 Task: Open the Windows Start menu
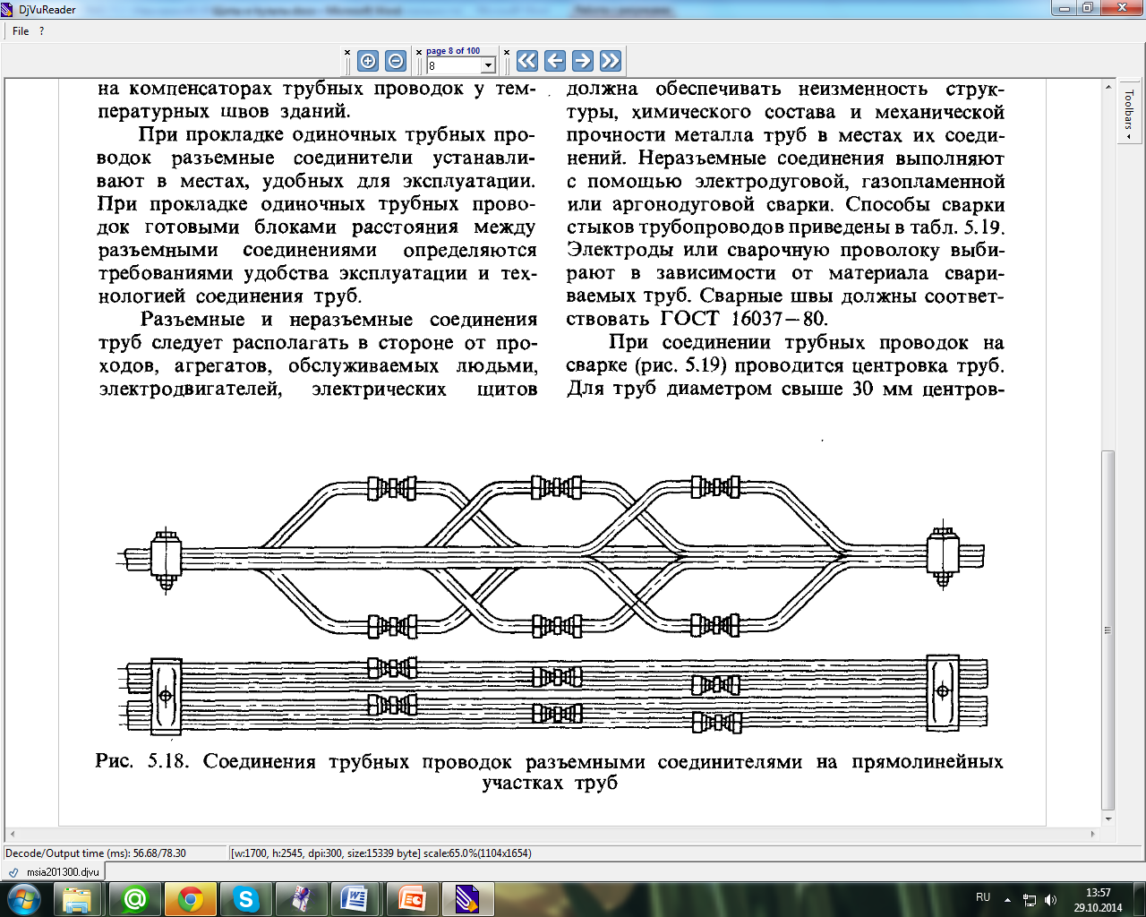pos(24,898)
